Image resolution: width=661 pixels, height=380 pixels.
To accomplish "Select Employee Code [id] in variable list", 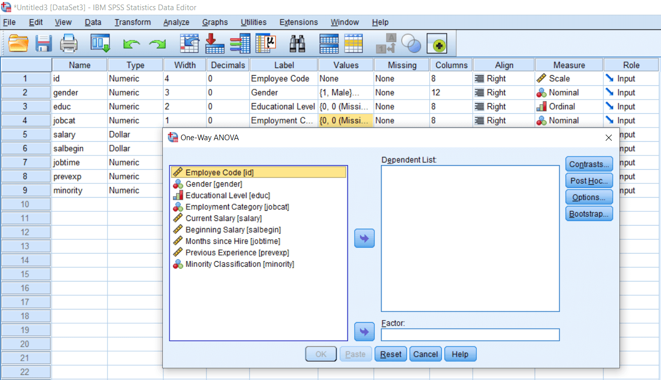I will (x=259, y=172).
